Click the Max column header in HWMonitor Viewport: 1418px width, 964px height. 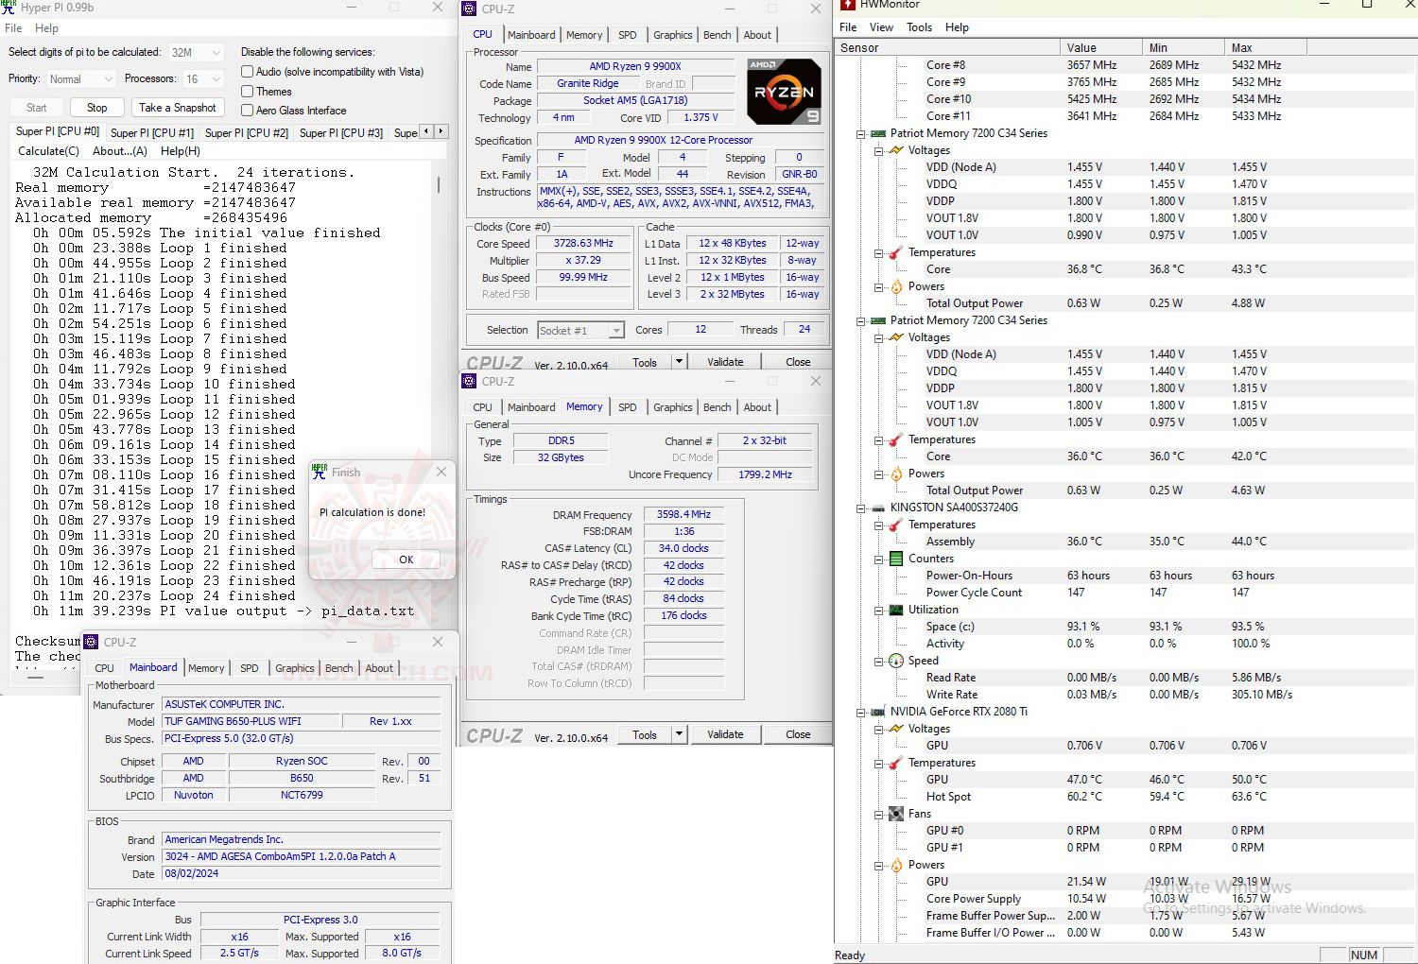tap(1265, 47)
